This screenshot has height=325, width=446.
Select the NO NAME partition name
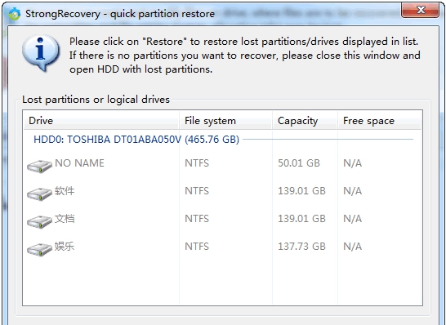coord(79,163)
